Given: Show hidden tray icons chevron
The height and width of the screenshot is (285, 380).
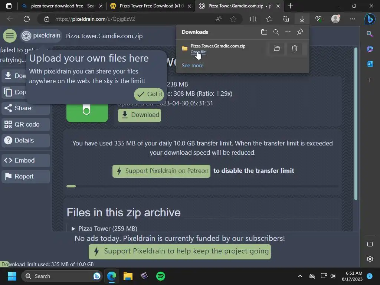Looking at the screenshot, I should 300,276.
